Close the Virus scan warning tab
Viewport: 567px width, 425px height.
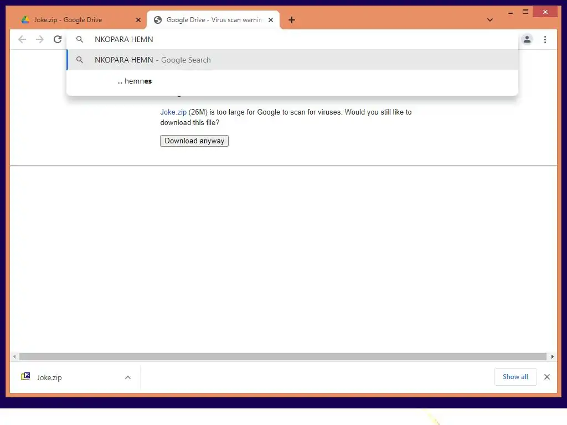(x=270, y=20)
